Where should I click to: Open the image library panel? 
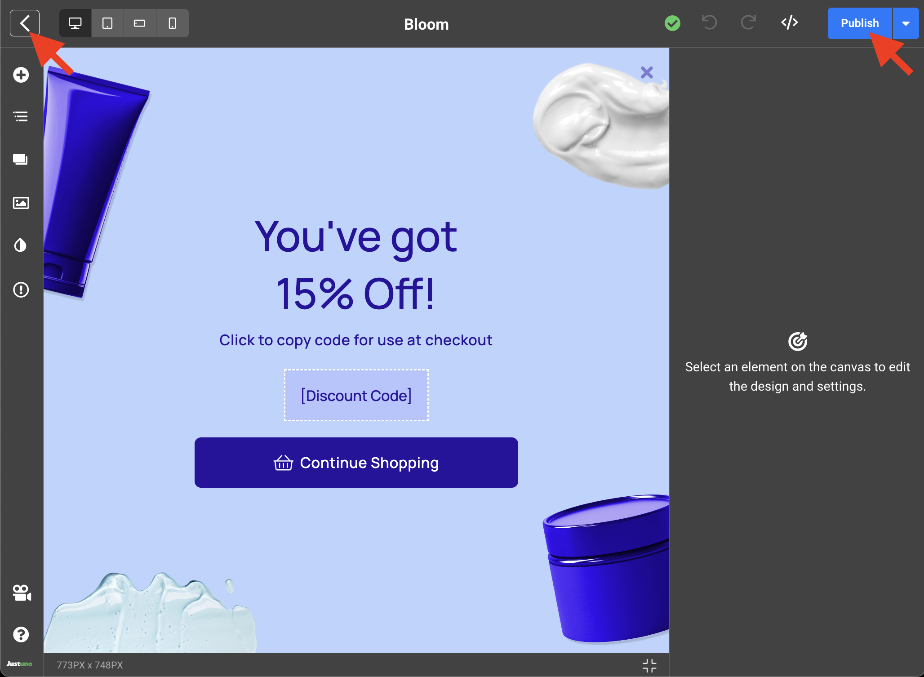(x=21, y=203)
